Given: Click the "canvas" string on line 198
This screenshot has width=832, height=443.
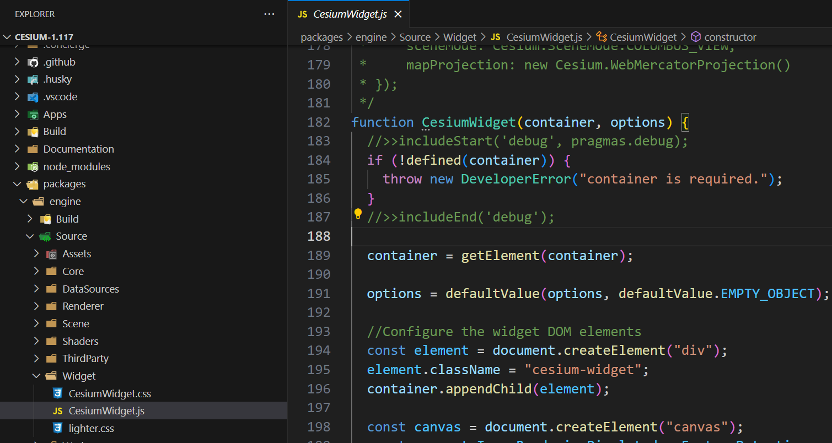Looking at the screenshot, I should pos(697,427).
